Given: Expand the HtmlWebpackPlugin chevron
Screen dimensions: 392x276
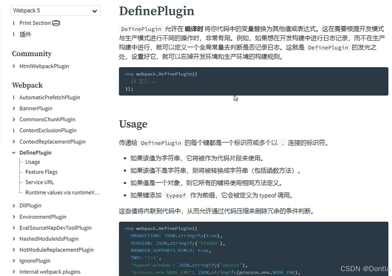Looking at the screenshot, I should coord(14,66).
